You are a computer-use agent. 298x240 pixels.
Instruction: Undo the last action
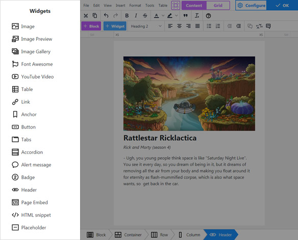[x=106, y=16]
